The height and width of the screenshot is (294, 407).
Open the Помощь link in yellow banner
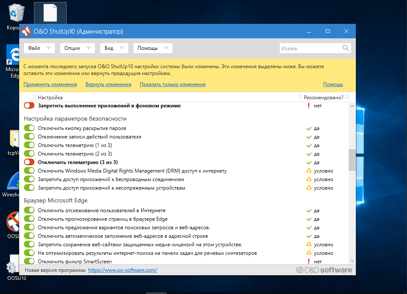(333, 84)
